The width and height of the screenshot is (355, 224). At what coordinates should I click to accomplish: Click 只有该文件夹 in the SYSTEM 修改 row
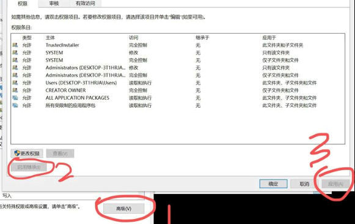click(276, 53)
